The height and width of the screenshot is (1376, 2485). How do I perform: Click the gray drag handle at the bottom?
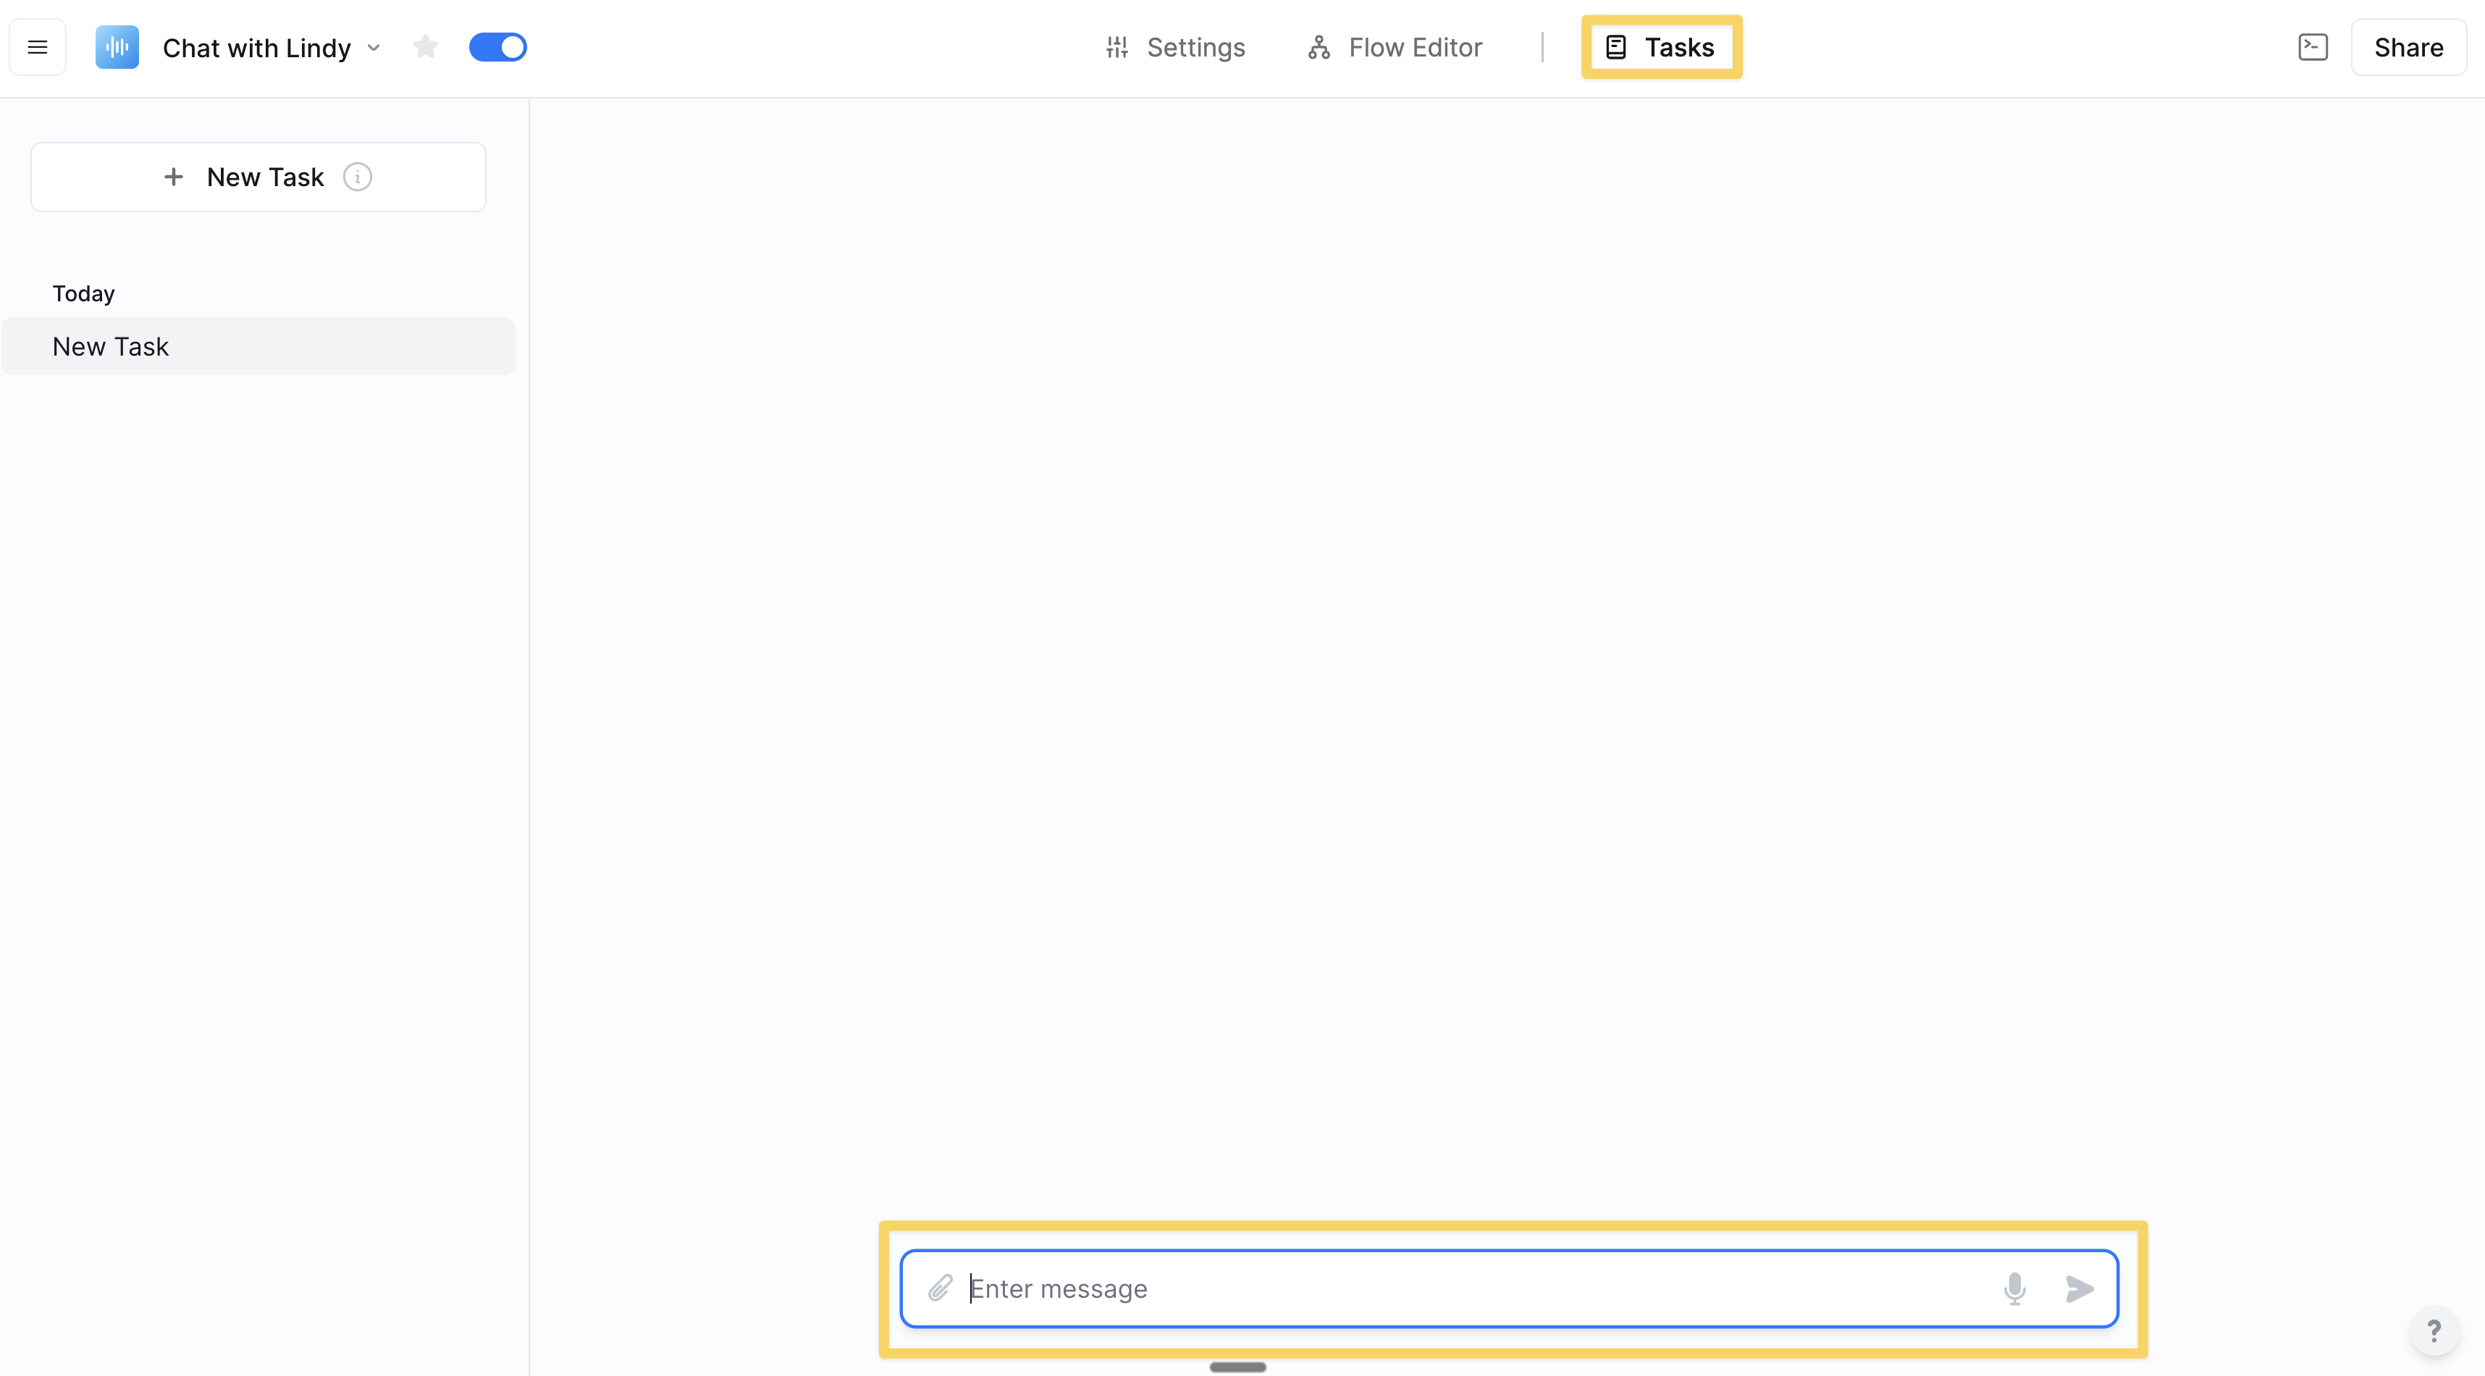pyautogui.click(x=1237, y=1367)
